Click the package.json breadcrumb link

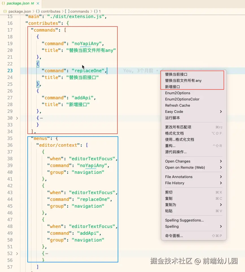pyautogui.click(x=20, y=11)
